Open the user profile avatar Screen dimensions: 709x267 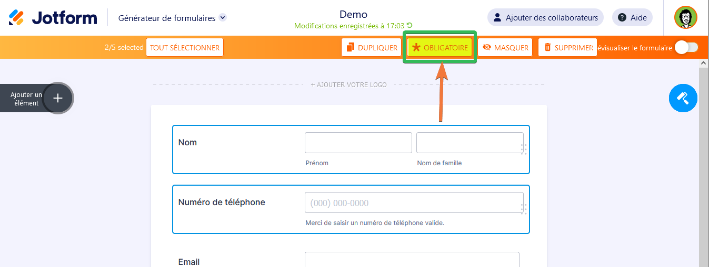pos(686,18)
